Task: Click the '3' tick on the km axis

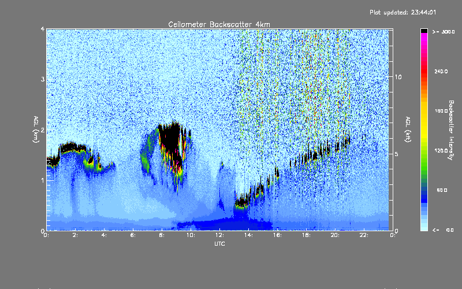Action: coord(43,79)
